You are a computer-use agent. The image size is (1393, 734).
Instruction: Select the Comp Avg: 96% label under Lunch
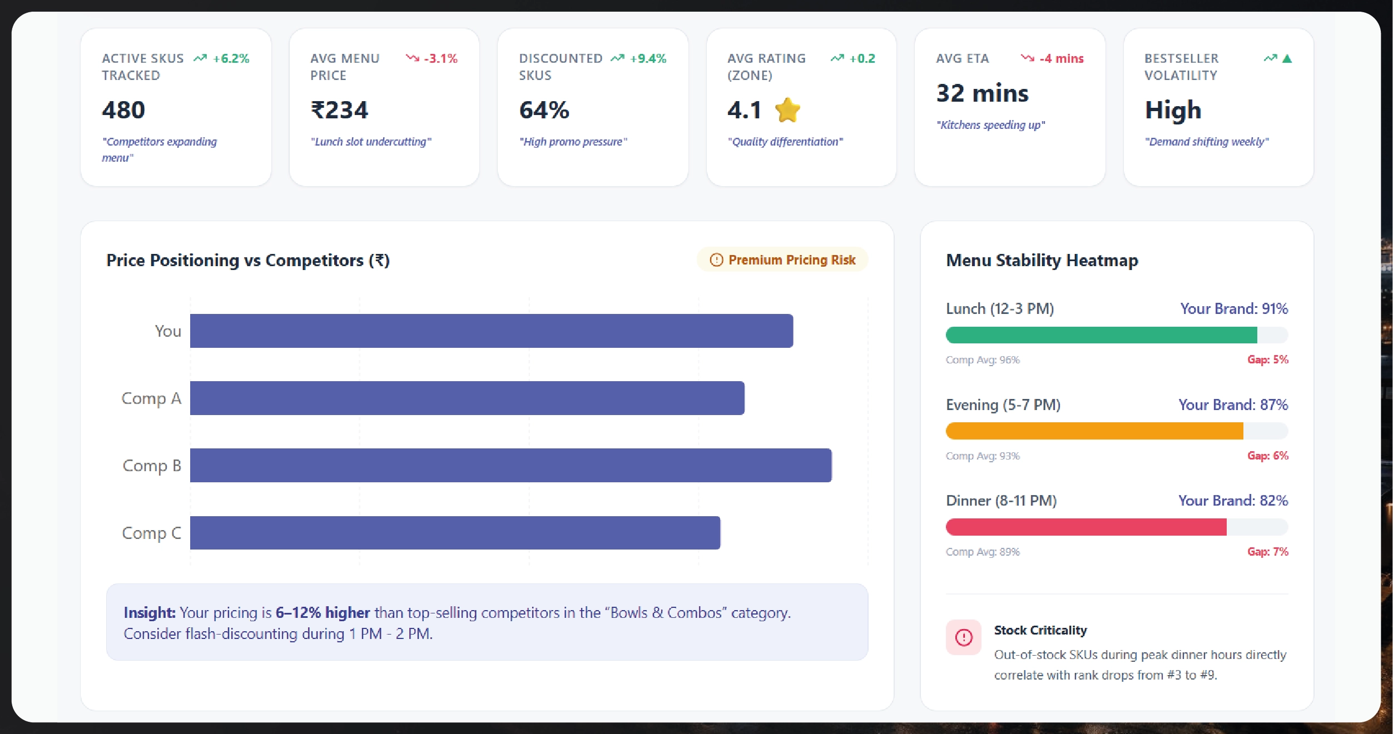point(983,359)
